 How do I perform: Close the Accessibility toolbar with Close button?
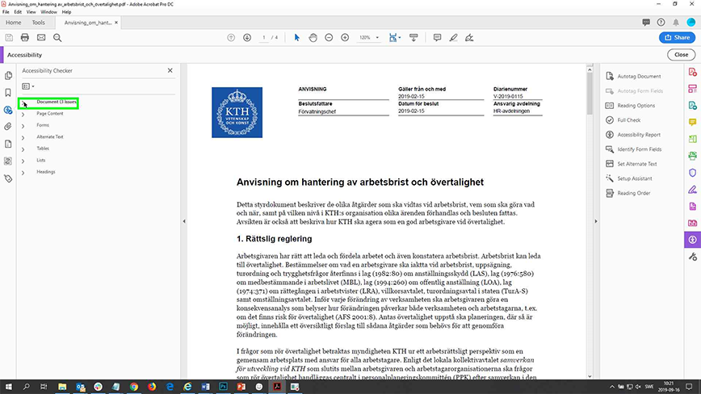(x=682, y=55)
